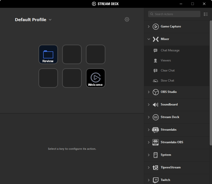Screen dimensions: 212x184
Task: Select the empty key above Welcome
Action: (96, 54)
